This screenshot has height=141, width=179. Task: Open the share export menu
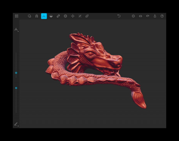pyautogui.click(x=155, y=16)
